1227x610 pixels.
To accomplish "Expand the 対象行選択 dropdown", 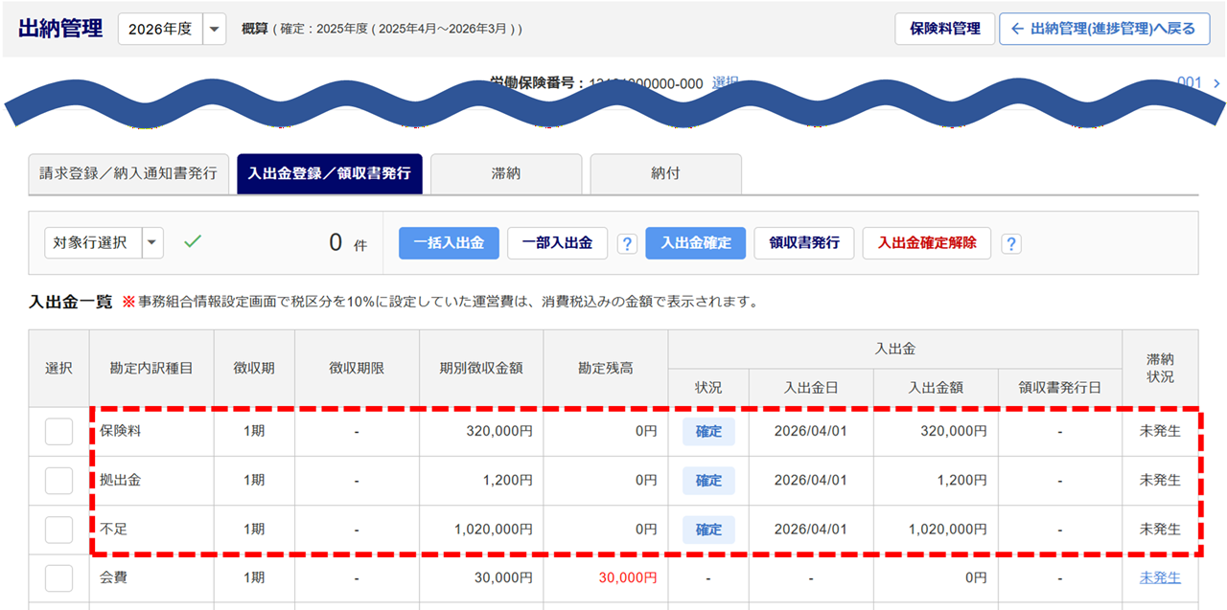I will point(152,243).
